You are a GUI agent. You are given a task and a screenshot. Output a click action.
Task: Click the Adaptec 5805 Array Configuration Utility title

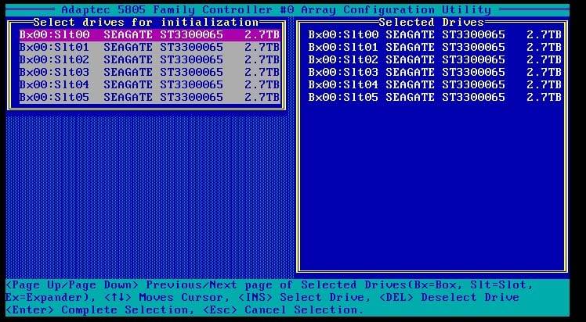[x=277, y=9]
